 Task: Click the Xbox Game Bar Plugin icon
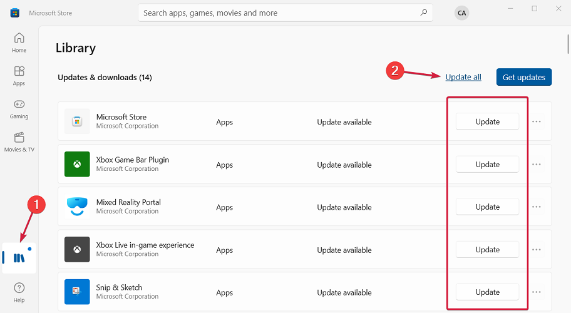coord(77,164)
